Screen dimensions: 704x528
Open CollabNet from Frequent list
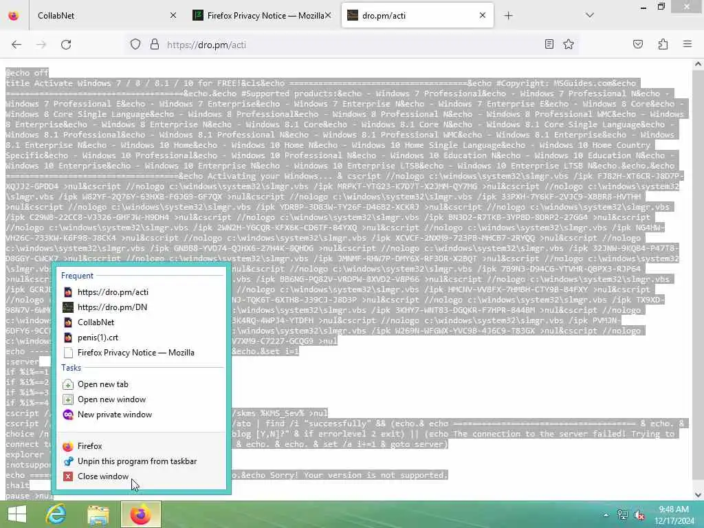click(140, 322)
